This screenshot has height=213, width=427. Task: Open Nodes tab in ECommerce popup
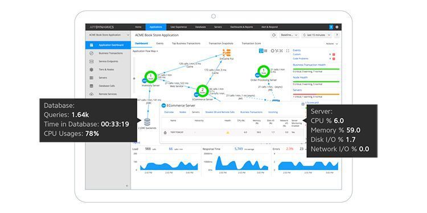point(182,112)
